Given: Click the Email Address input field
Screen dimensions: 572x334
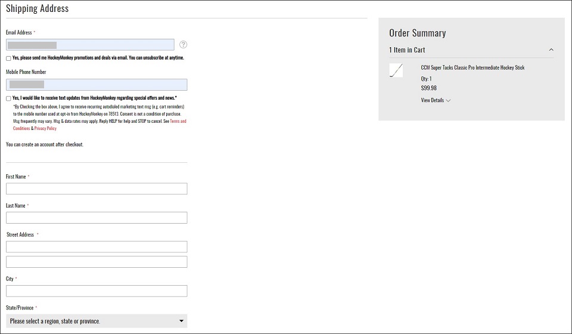Looking at the screenshot, I should (90, 45).
